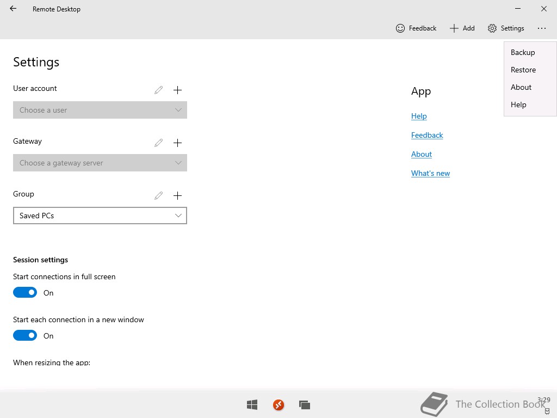Open Feedback from the top toolbar

(416, 28)
